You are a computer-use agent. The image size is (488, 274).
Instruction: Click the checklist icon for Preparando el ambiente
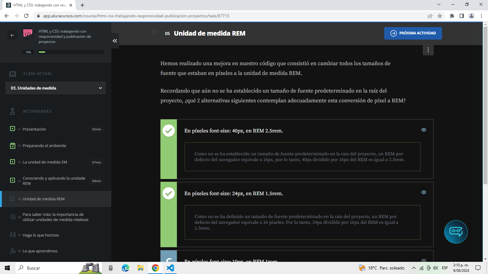point(13,146)
